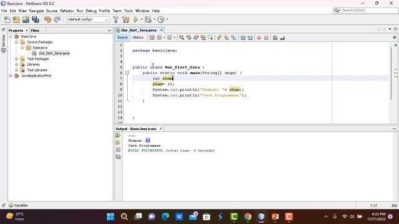The height and width of the screenshot is (224, 399).
Task: Click the INS insert mode indicator
Action: (395, 205)
